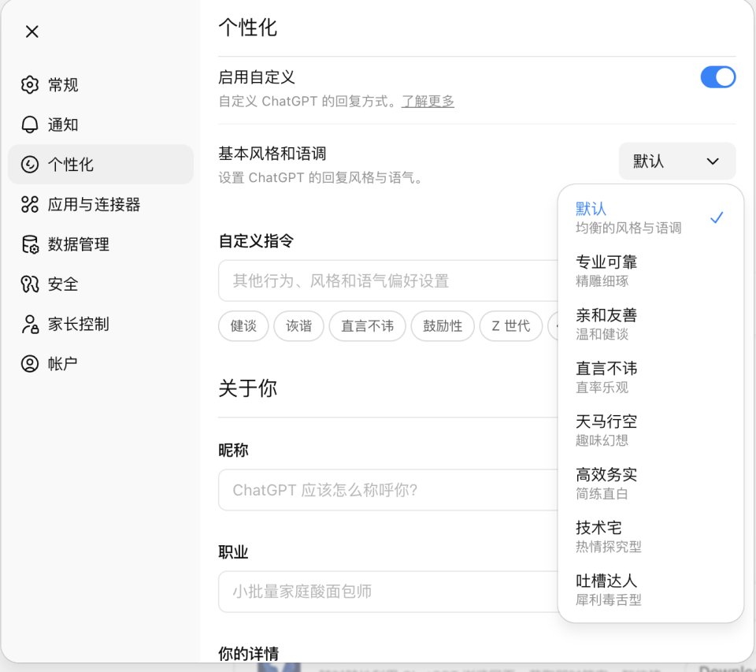Image resolution: width=756 pixels, height=672 pixels.
Task: Close the settings dialog with X
Action: [31, 32]
